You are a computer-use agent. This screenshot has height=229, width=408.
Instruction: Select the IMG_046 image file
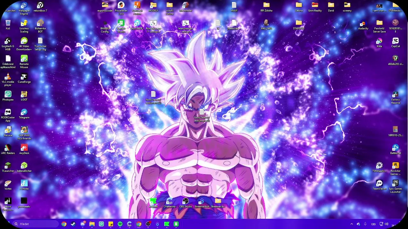(266, 25)
